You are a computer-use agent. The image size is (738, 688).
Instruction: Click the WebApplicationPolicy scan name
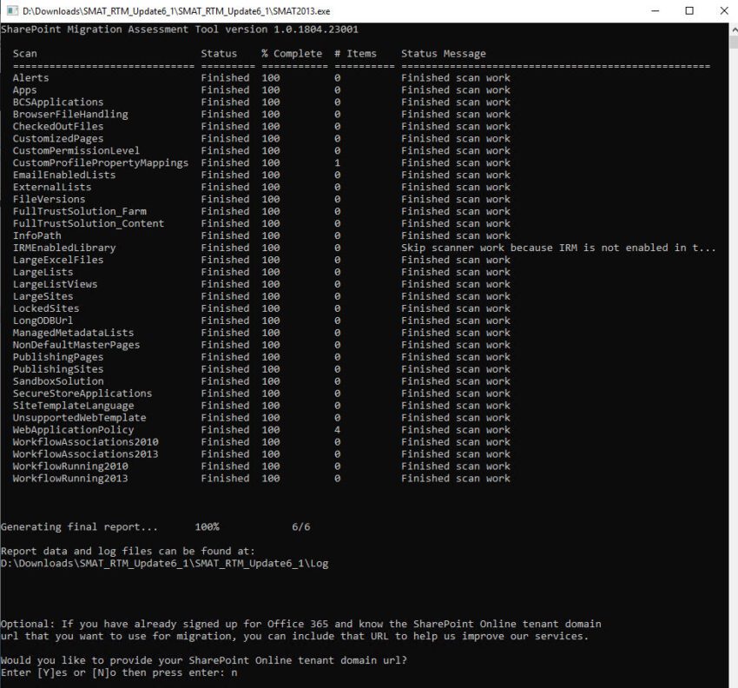click(x=73, y=430)
